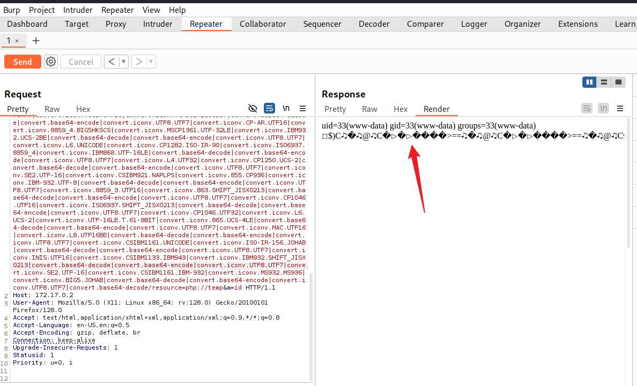The width and height of the screenshot is (637, 386).
Task: Send the request
Action: pyautogui.click(x=23, y=62)
